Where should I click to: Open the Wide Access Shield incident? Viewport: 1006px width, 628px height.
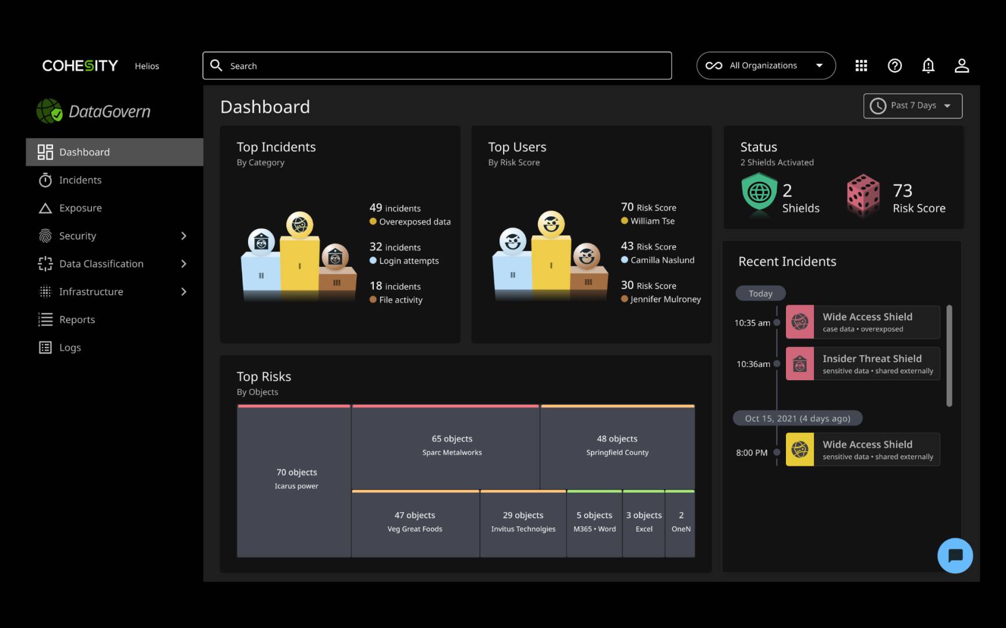point(863,322)
